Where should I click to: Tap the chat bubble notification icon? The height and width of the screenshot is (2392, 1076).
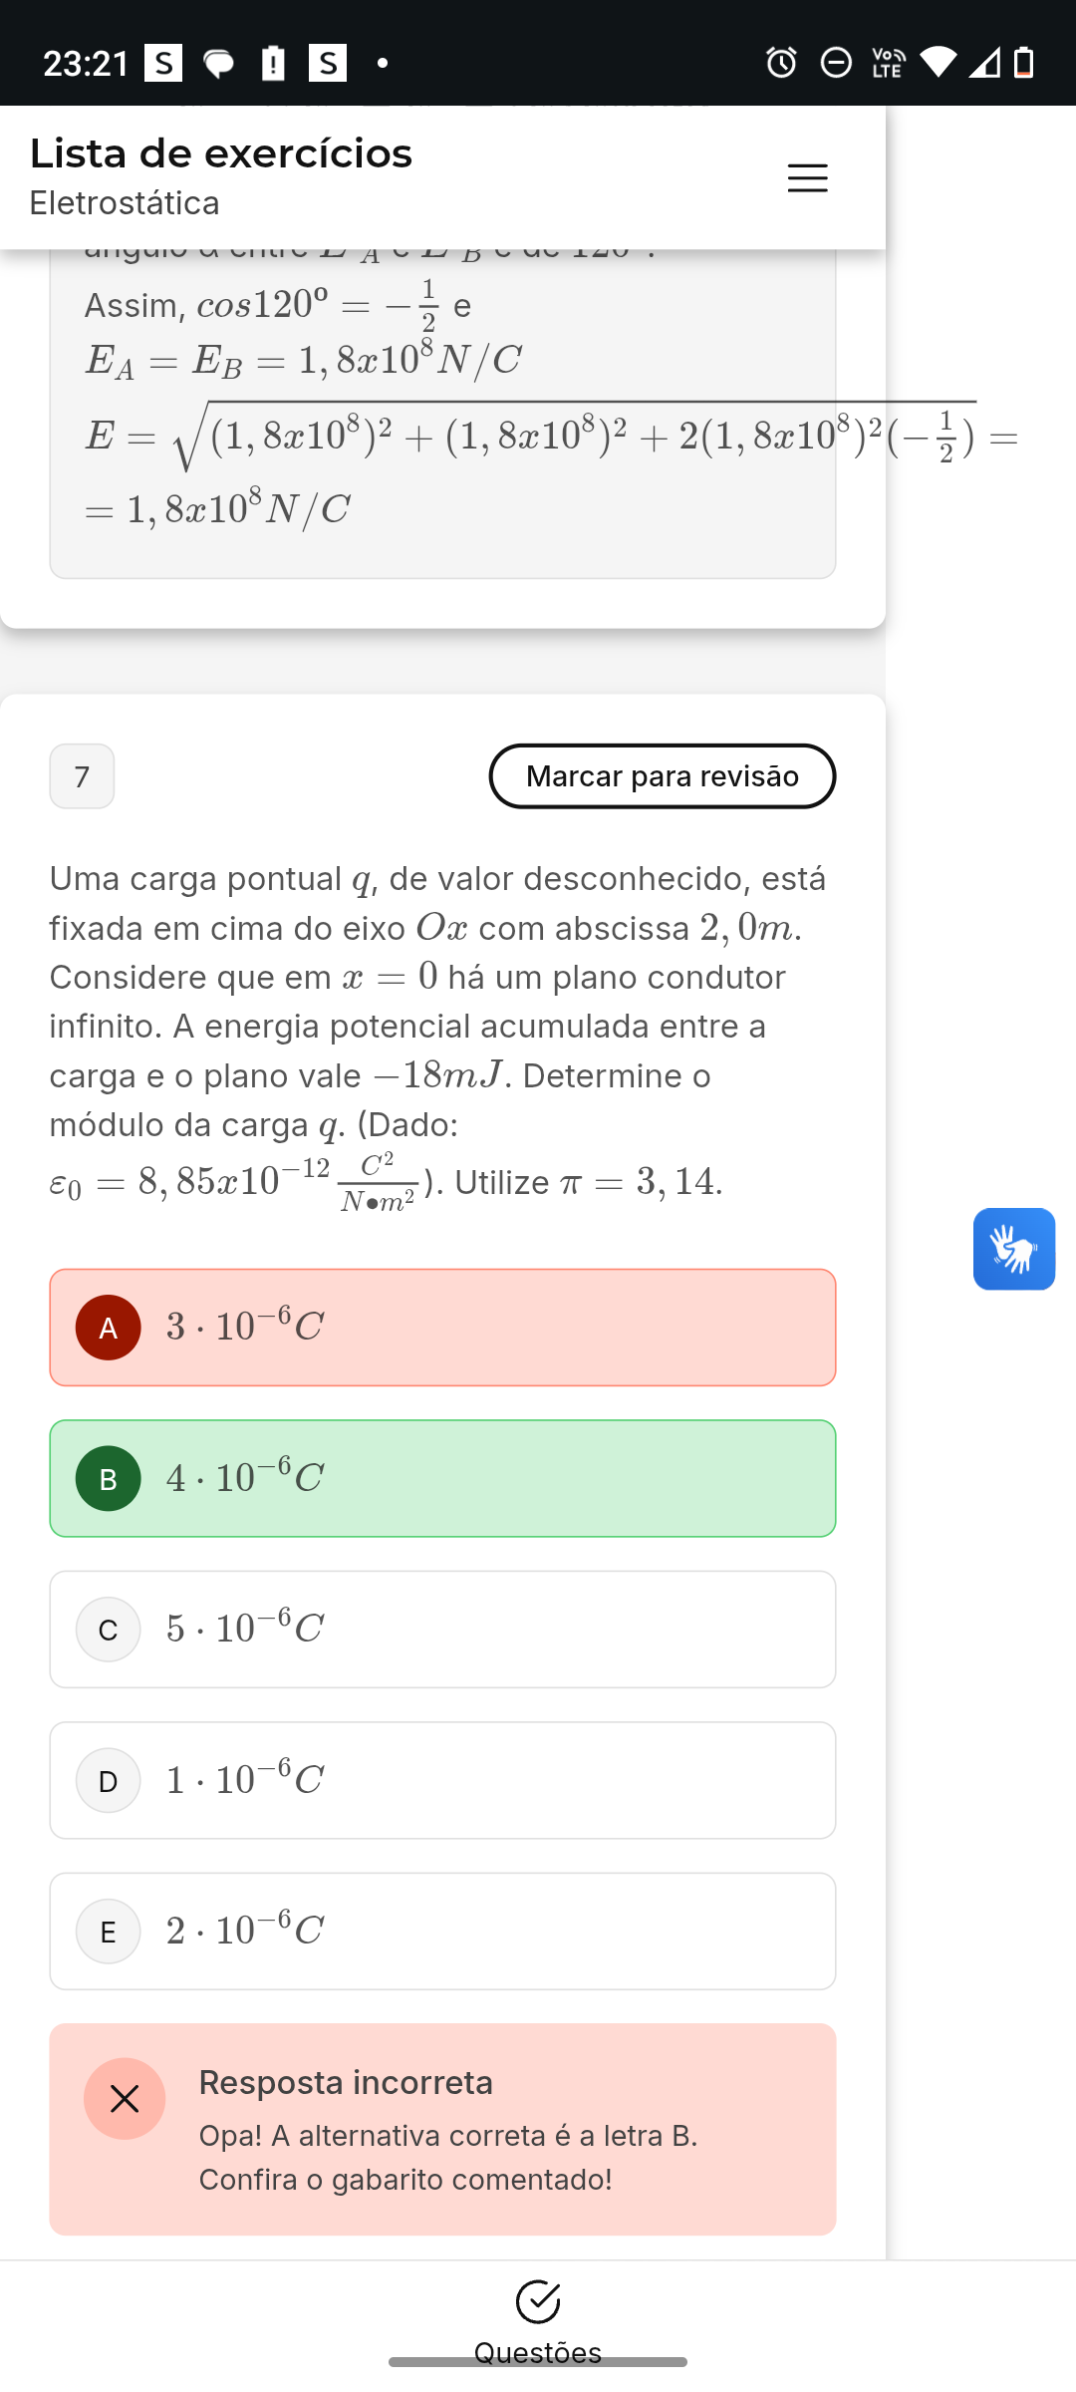coord(218,64)
